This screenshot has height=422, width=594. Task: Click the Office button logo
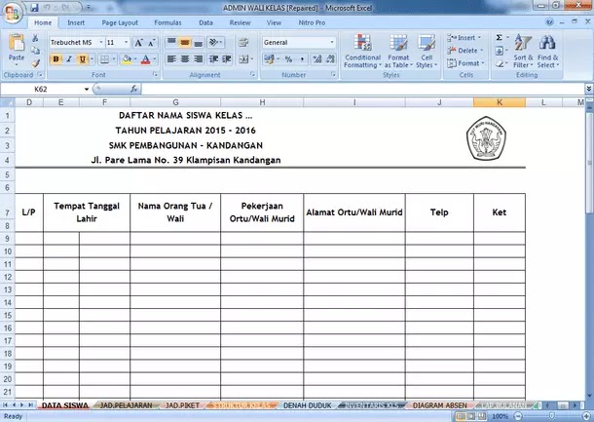point(12,12)
